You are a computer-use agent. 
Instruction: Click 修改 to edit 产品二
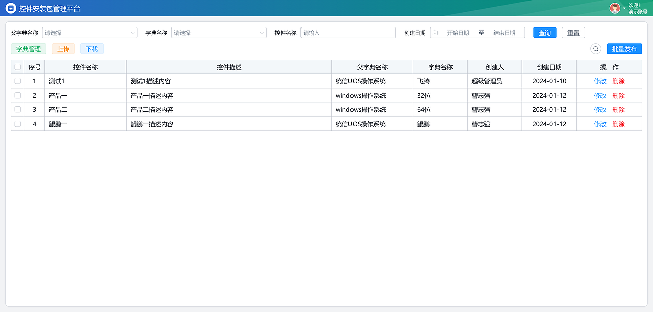599,109
